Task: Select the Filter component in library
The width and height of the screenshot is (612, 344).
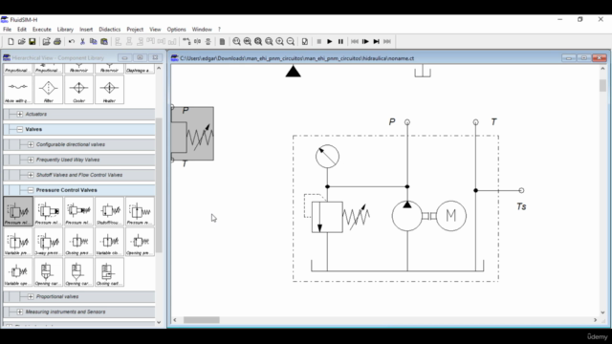Action: [49, 89]
